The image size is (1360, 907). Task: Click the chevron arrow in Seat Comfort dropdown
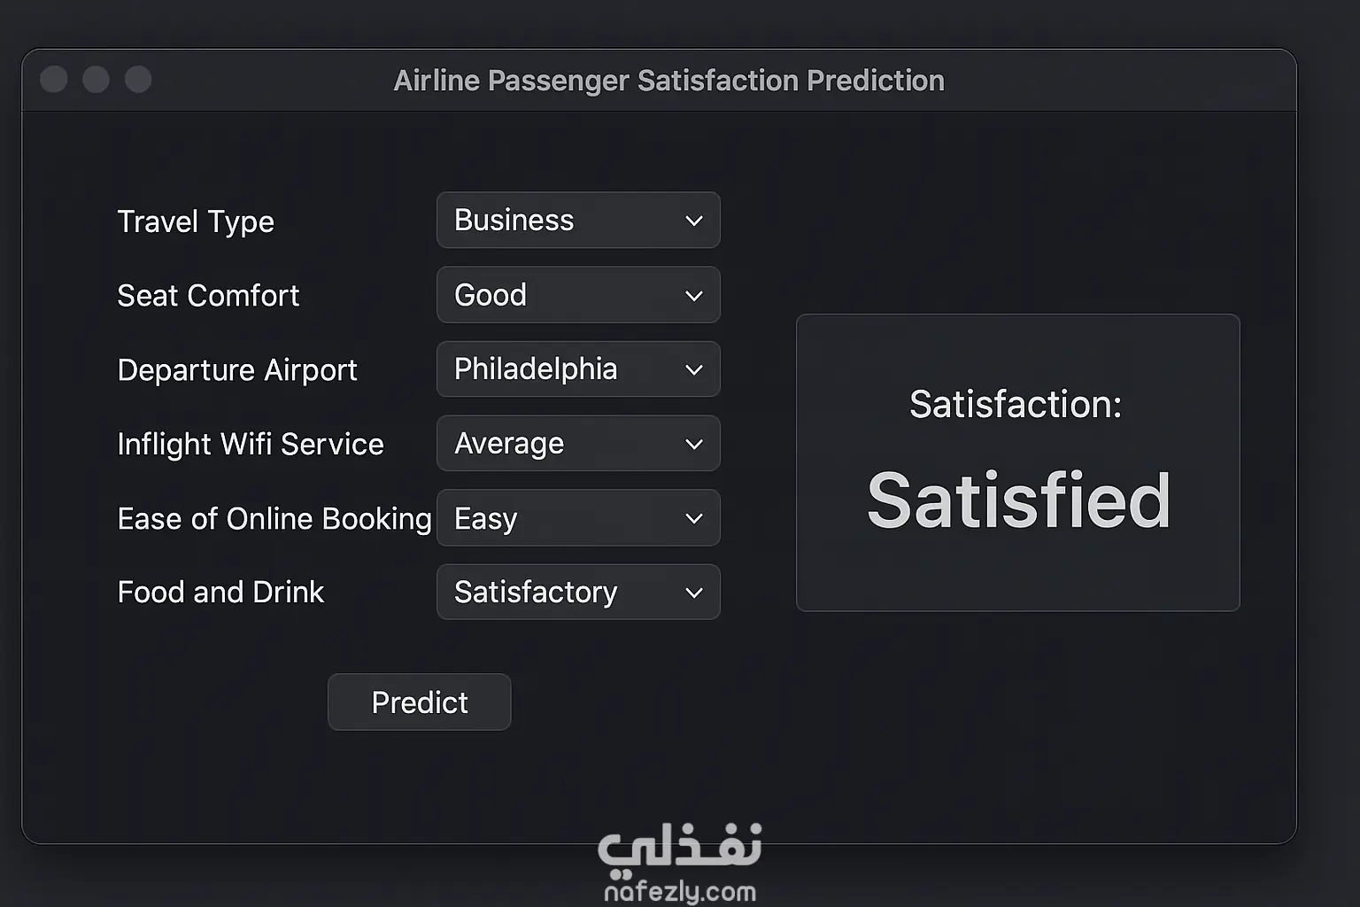coord(694,296)
